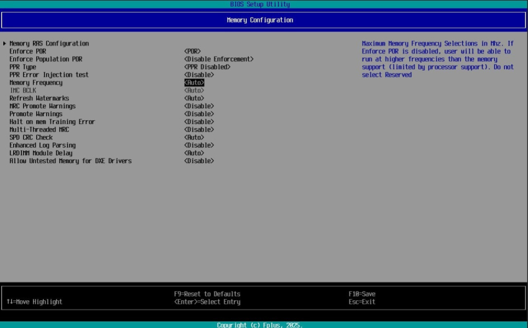Click the arrow icon beside Memory RAS Configuration
Image resolution: width=528 pixels, height=328 pixels.
click(x=5, y=44)
